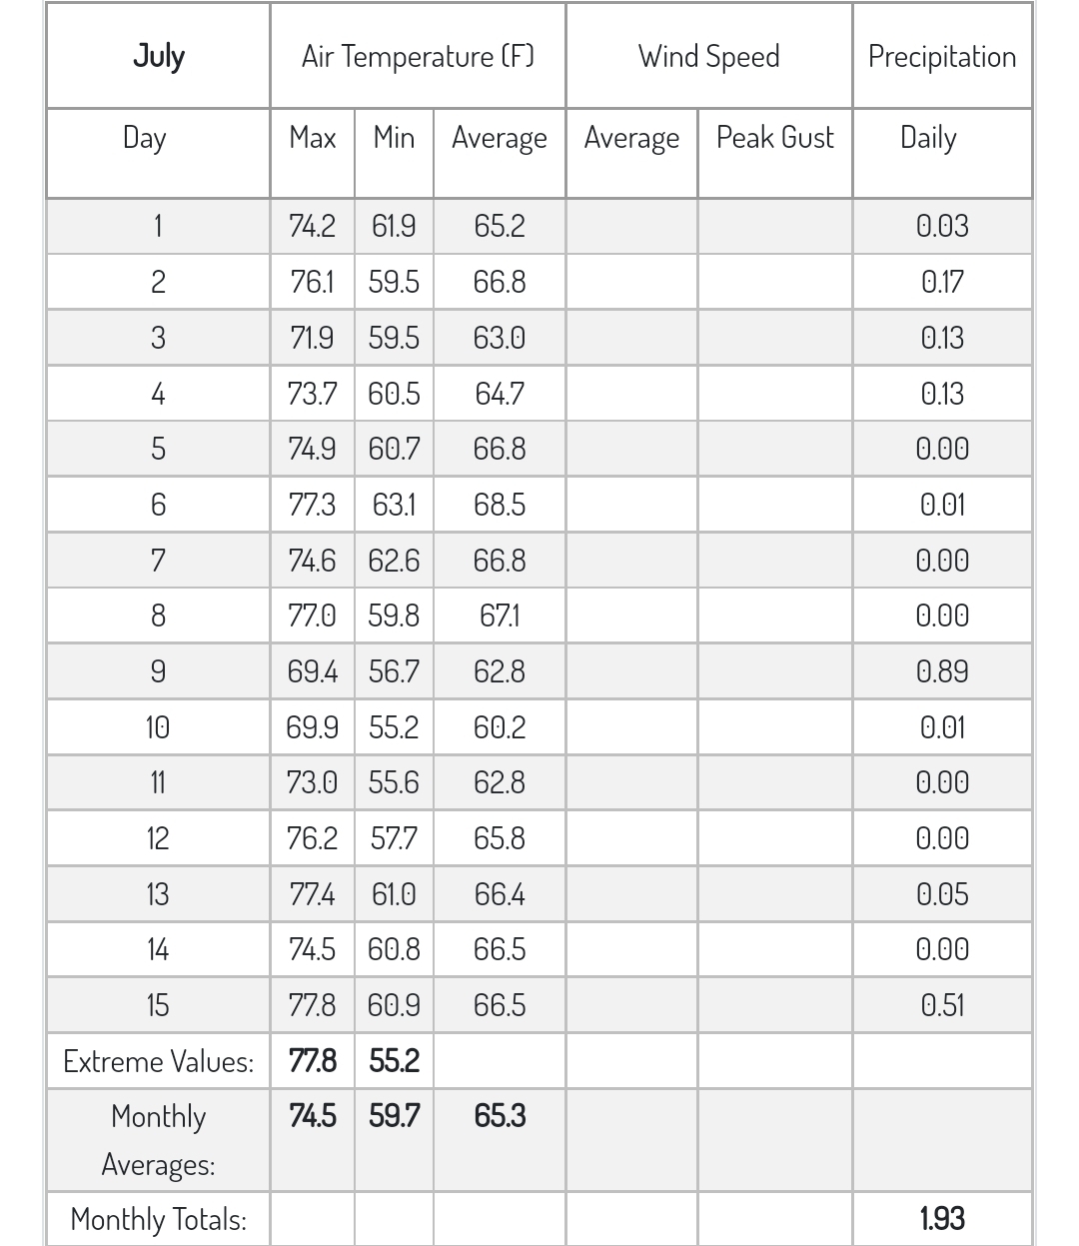Click the July header cell
1079x1246 pixels.
click(x=158, y=56)
